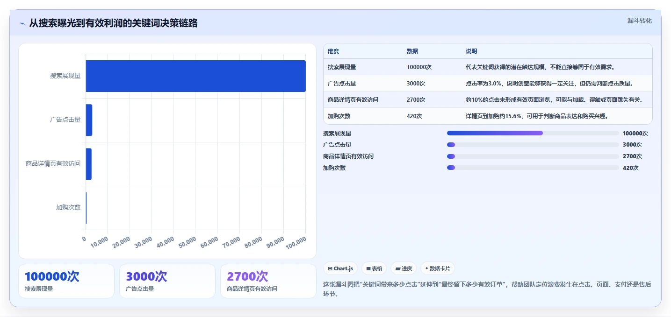Screen dimensions: 671x317
Task: Click the Chart.js chip
Action: pos(340,268)
